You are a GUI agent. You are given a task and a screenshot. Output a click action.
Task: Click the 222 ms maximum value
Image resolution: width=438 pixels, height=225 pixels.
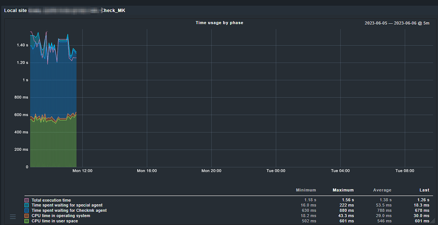(346, 205)
